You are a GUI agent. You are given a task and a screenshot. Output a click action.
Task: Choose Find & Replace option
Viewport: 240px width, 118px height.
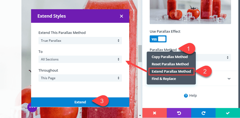pos(164,79)
